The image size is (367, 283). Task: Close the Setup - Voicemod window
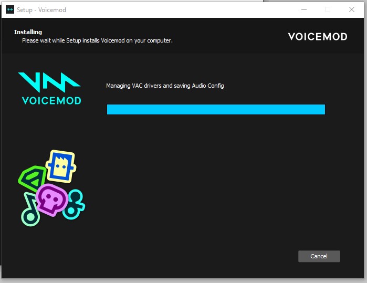[x=352, y=9]
